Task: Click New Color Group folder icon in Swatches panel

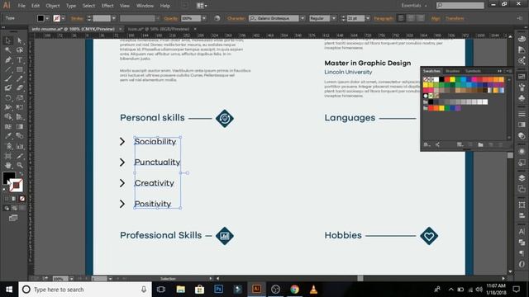Action: [480, 144]
